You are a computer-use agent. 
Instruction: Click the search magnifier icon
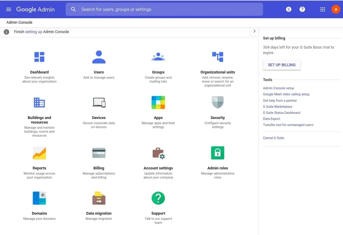click(73, 9)
